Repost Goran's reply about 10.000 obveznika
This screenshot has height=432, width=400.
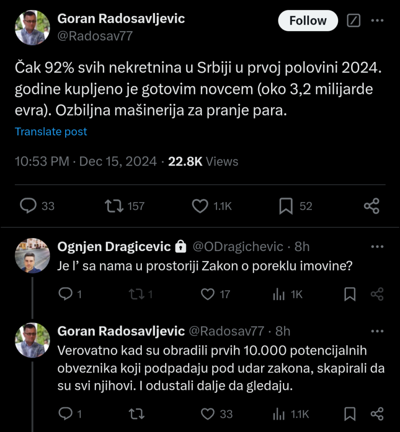(137, 414)
